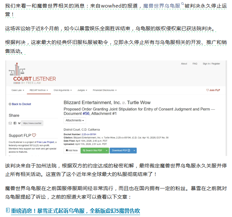Click the Join FLP link

[x=213, y=90]
